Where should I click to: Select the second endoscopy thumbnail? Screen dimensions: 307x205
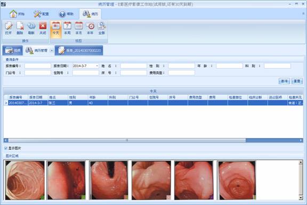coord(67,180)
